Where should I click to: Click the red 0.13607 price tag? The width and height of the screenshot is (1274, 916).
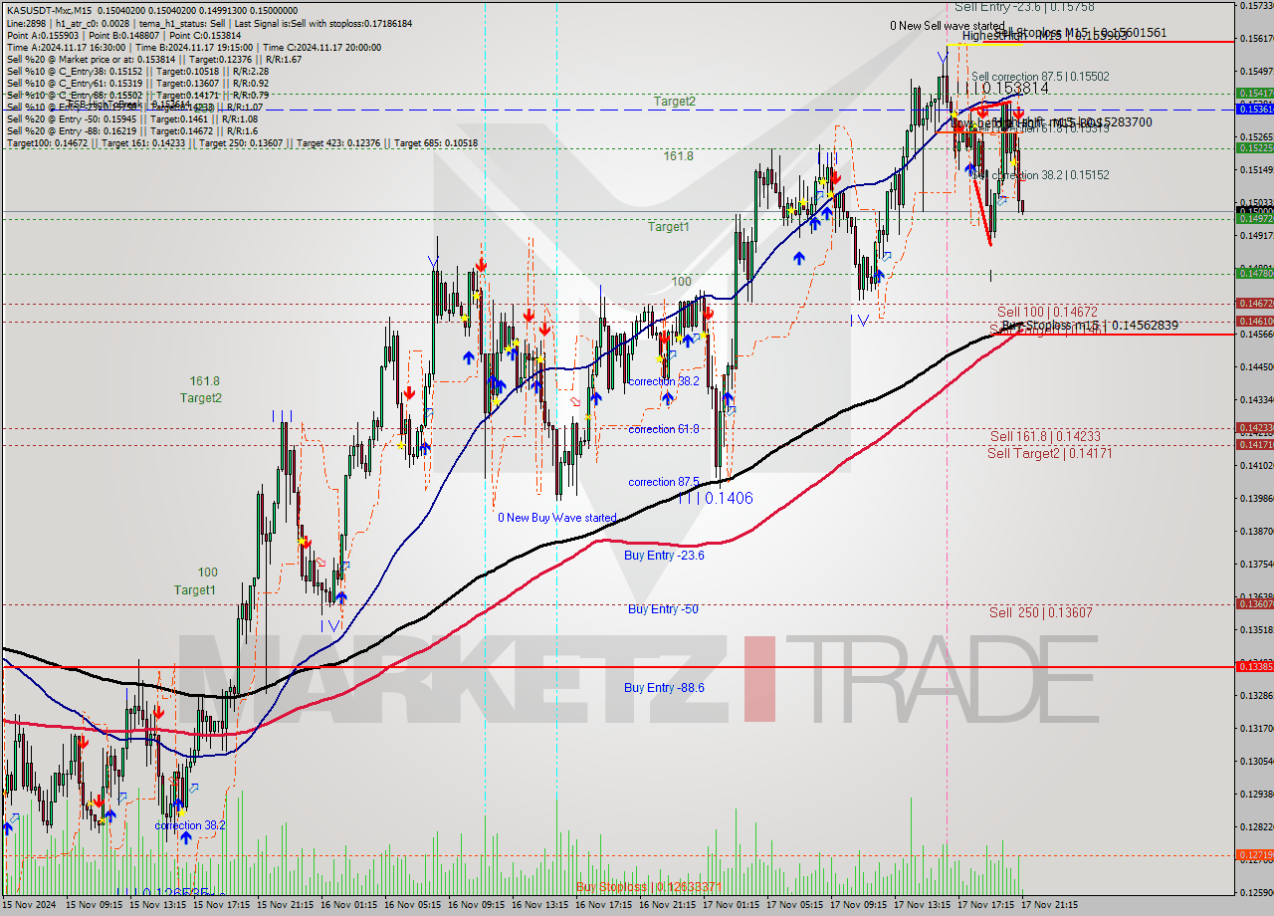click(x=1254, y=603)
